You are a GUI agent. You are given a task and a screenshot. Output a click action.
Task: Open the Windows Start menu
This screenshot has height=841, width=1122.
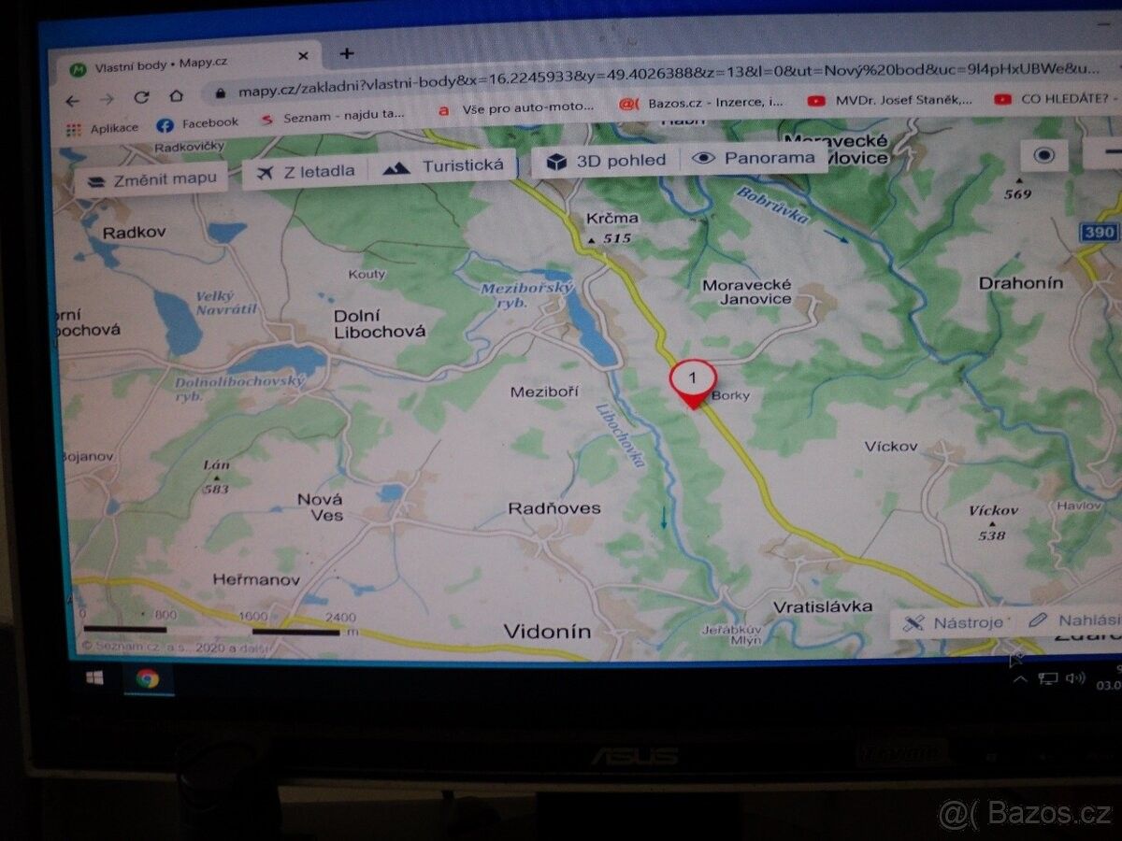tap(94, 677)
